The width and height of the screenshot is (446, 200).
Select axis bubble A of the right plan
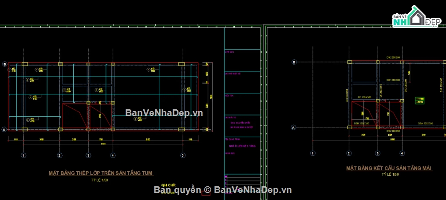(x=294, y=128)
